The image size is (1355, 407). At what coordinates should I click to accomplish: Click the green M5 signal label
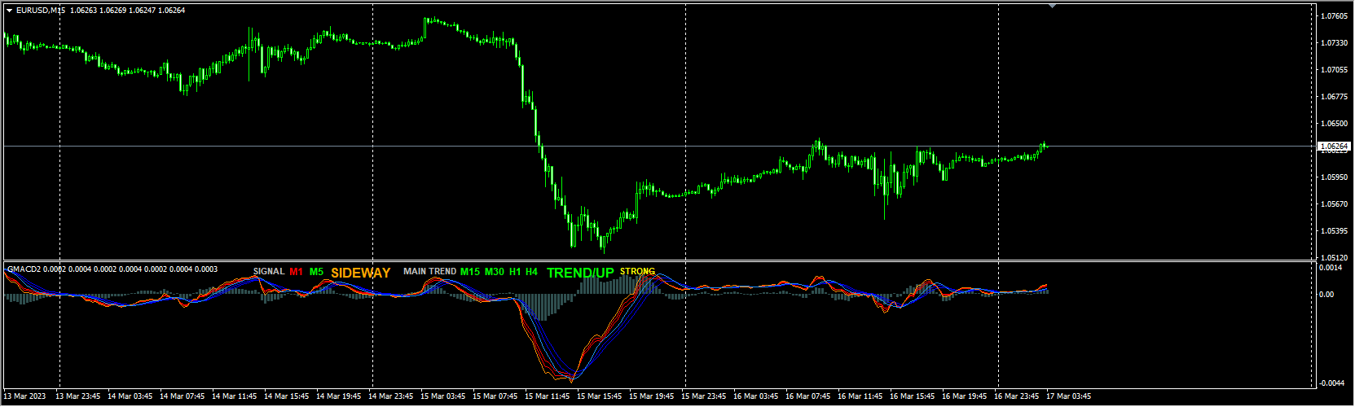click(x=316, y=272)
